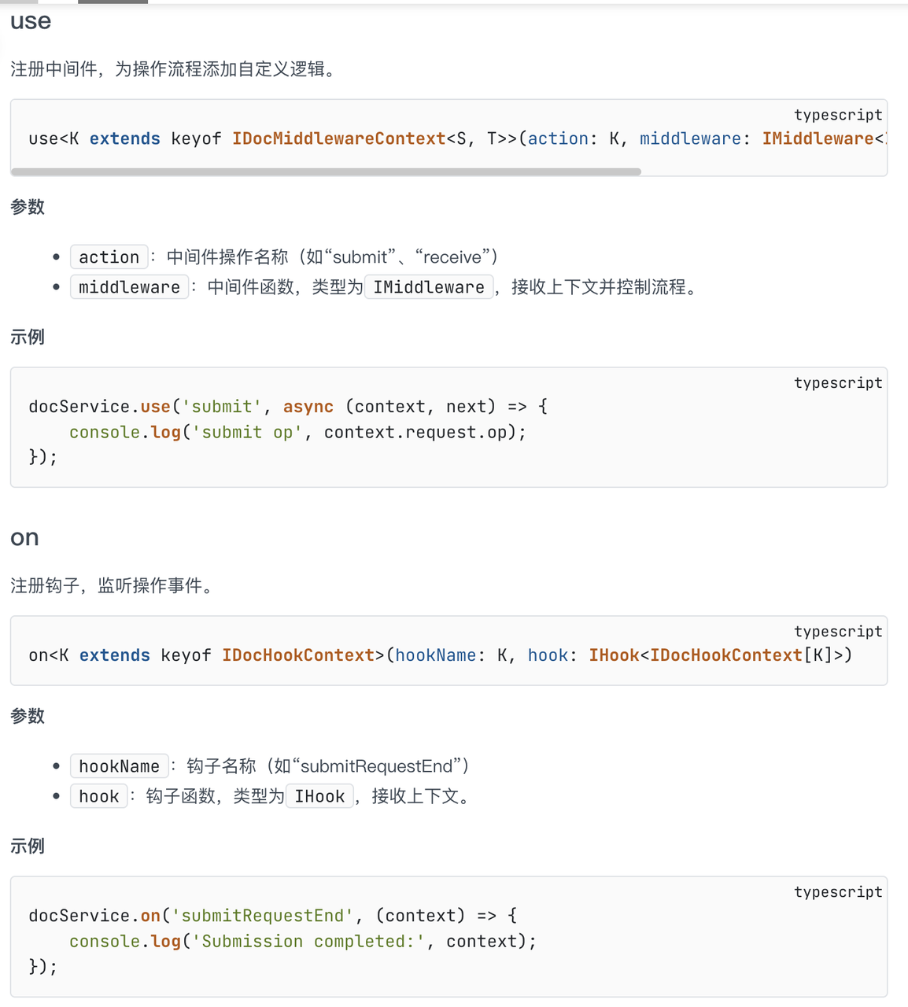Screen dimensions: 908x1007
Task: Click the "hook" inline code tag in the bullet list
Action: [99, 796]
